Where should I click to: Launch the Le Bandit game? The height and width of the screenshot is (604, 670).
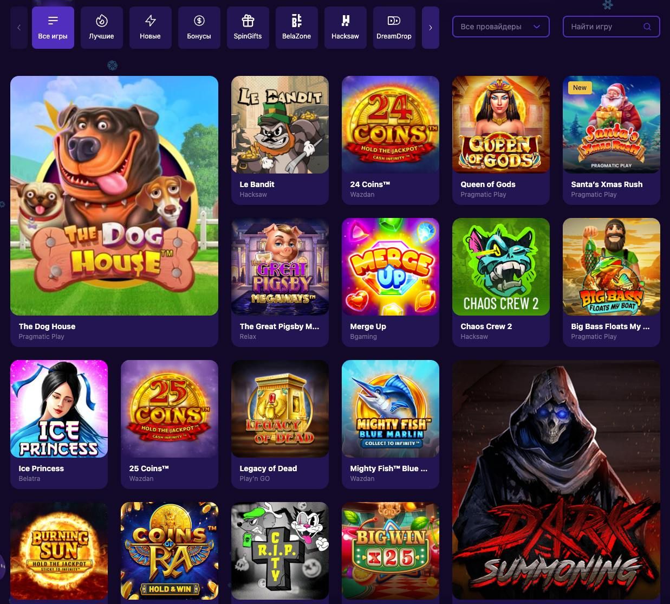pyautogui.click(x=280, y=125)
